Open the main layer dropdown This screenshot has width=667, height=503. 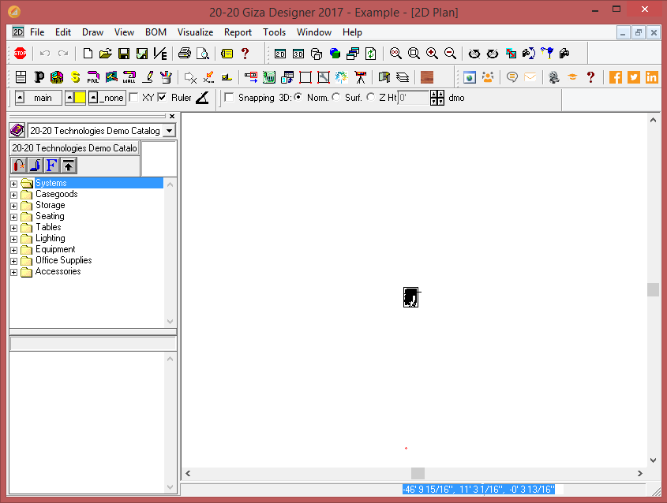(39, 98)
